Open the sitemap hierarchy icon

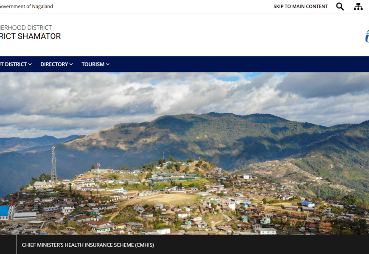358,7
